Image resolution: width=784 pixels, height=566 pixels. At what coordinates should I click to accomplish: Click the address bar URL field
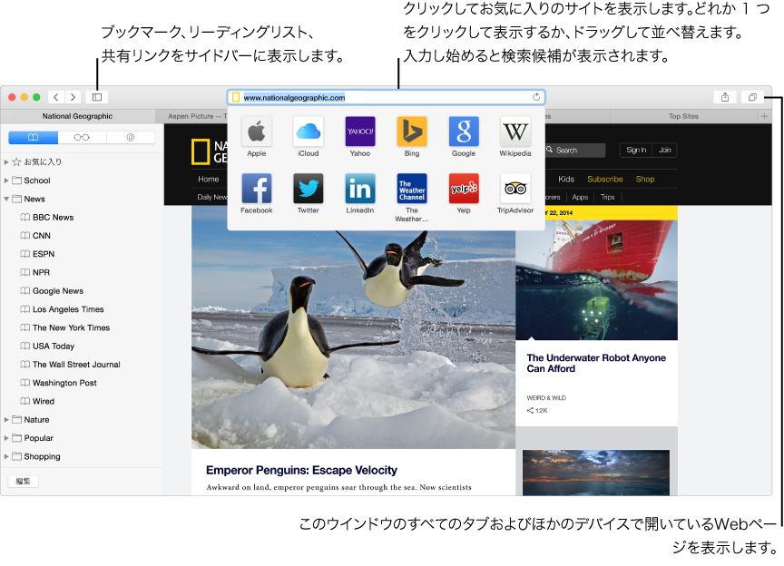point(386,97)
